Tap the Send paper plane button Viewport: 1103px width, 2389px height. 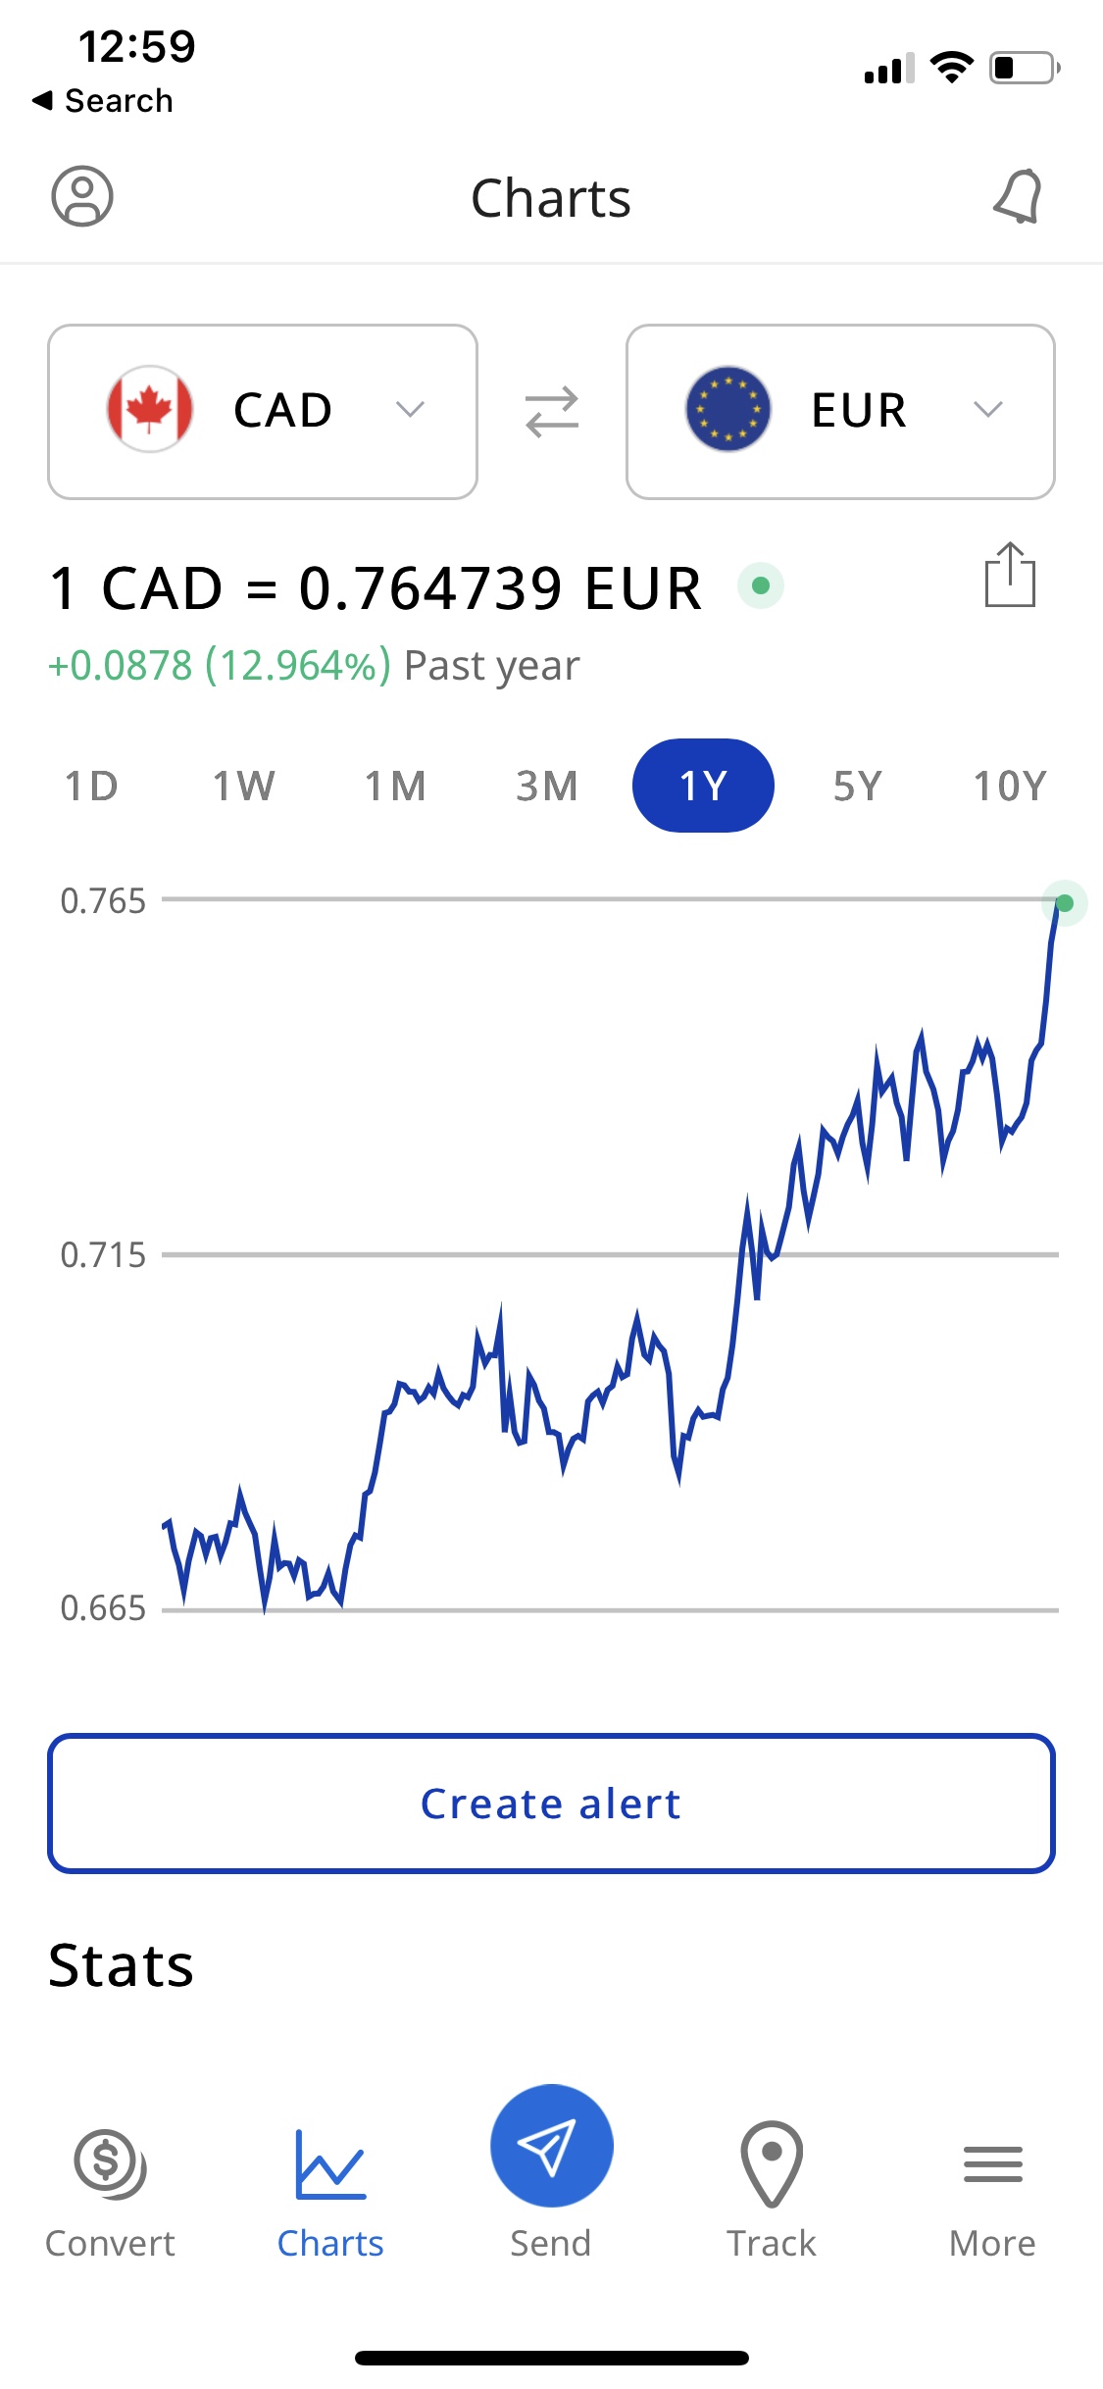[x=552, y=2146]
